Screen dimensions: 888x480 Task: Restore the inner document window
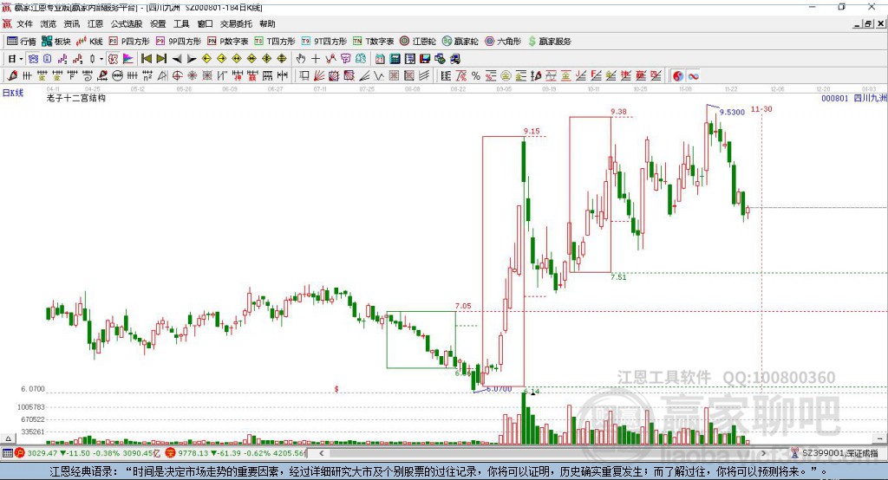point(868,23)
